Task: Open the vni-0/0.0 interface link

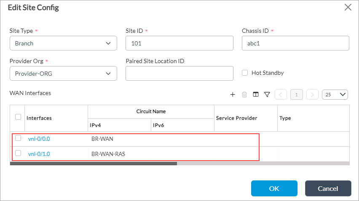Action: pyautogui.click(x=39, y=139)
